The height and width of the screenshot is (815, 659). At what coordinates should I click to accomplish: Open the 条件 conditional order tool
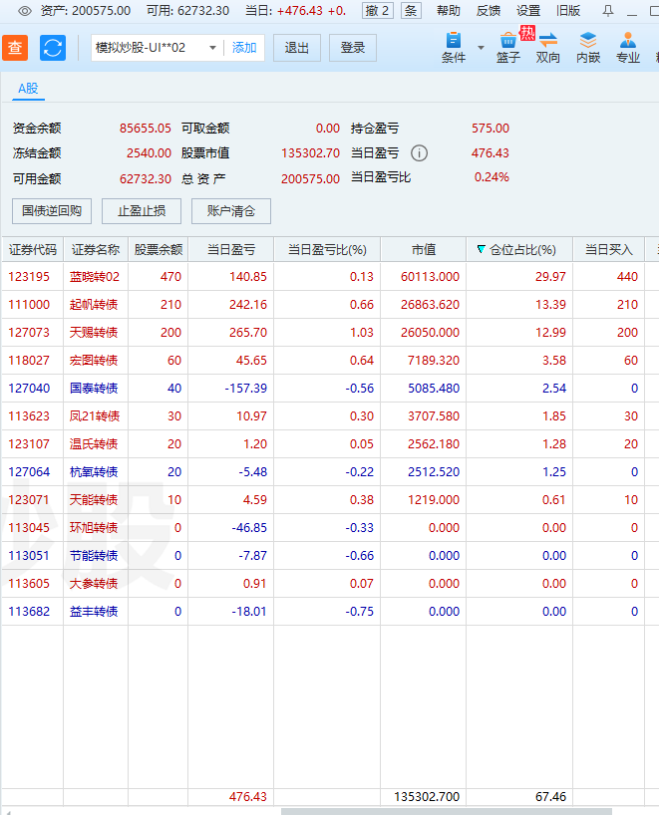(x=454, y=47)
